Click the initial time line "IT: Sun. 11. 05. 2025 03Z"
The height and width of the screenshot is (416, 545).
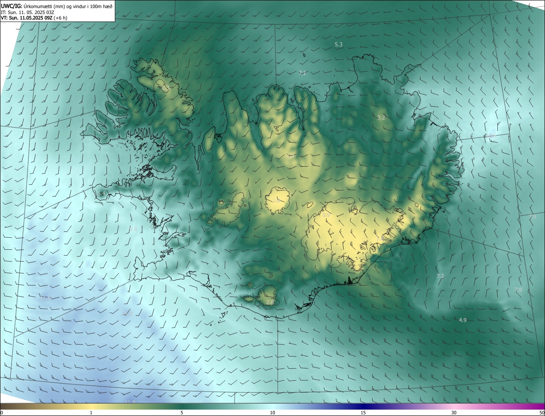pos(28,12)
